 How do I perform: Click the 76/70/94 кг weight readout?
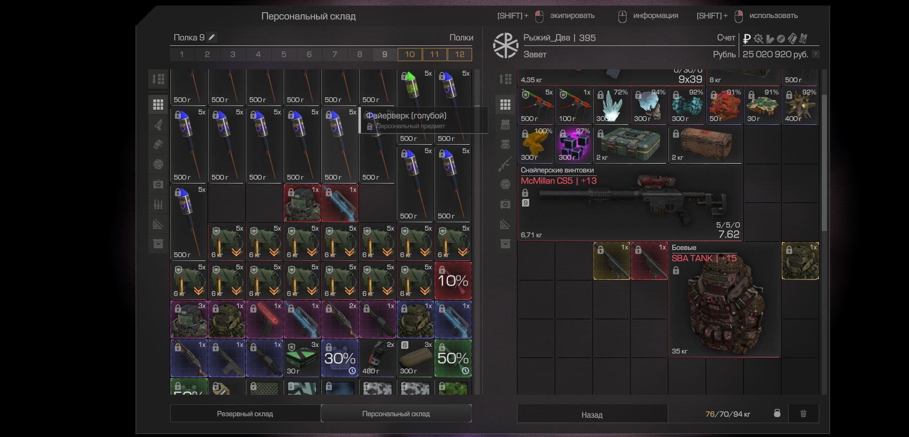pos(728,414)
